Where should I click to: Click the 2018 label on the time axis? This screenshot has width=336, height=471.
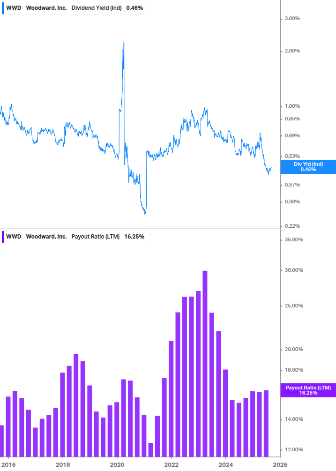tap(62, 465)
